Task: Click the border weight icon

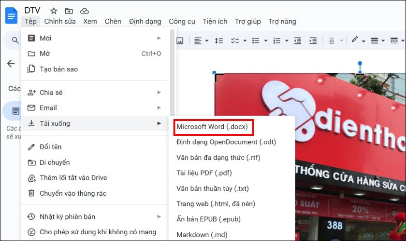Action: coord(375,40)
